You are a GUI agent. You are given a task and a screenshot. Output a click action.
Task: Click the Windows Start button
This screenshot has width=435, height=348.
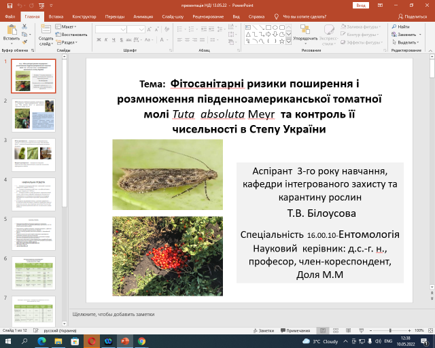click(7, 341)
